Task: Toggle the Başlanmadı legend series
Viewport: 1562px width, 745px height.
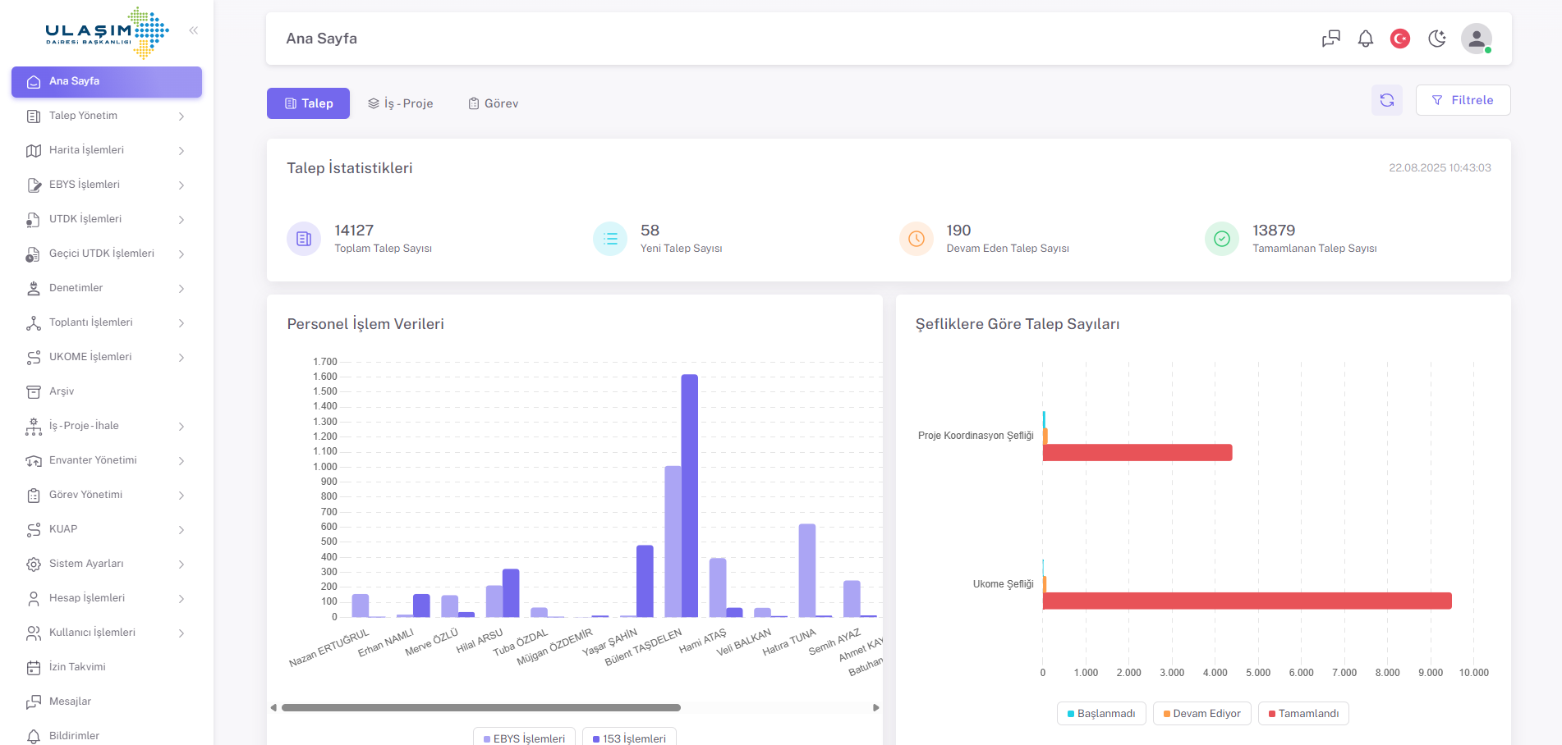Action: 1100,714
